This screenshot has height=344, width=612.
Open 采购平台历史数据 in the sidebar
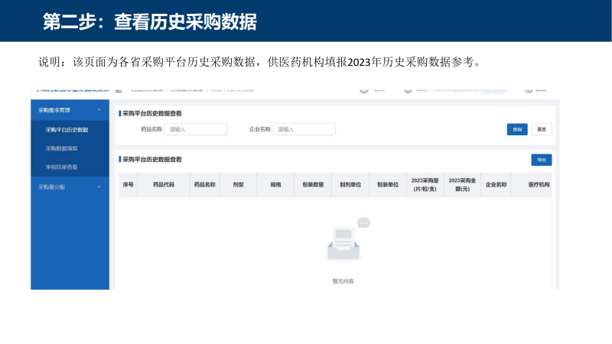(x=67, y=129)
